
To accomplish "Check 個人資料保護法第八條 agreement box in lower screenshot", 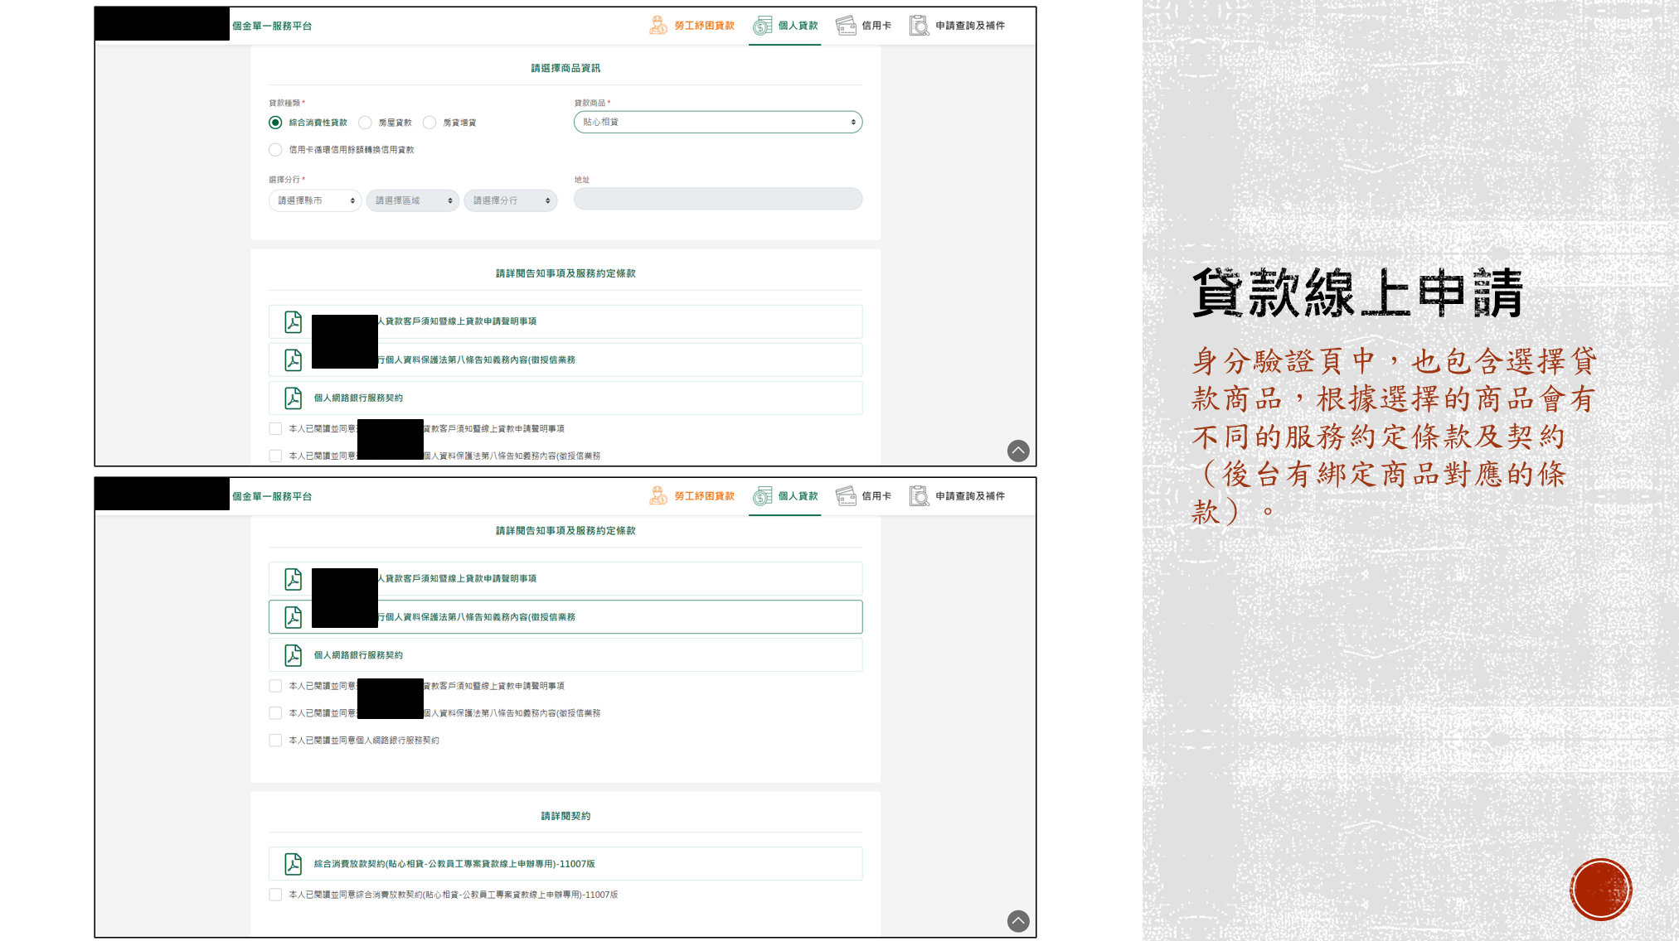I will pos(275,713).
